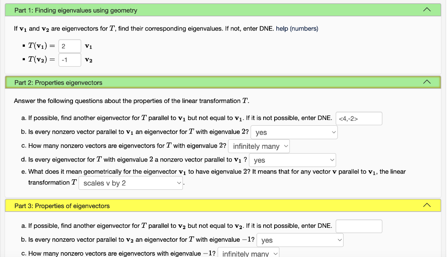Collapse the Part 1 section via its header bar
This screenshot has height=257, width=447.
(218, 9)
